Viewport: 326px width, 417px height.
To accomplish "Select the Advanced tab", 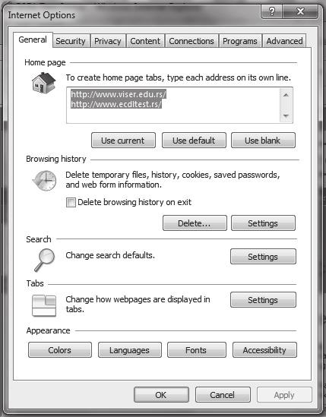I will [x=284, y=41].
